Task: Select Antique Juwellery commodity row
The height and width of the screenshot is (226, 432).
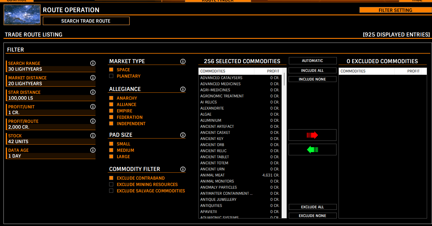Action: (x=240, y=199)
